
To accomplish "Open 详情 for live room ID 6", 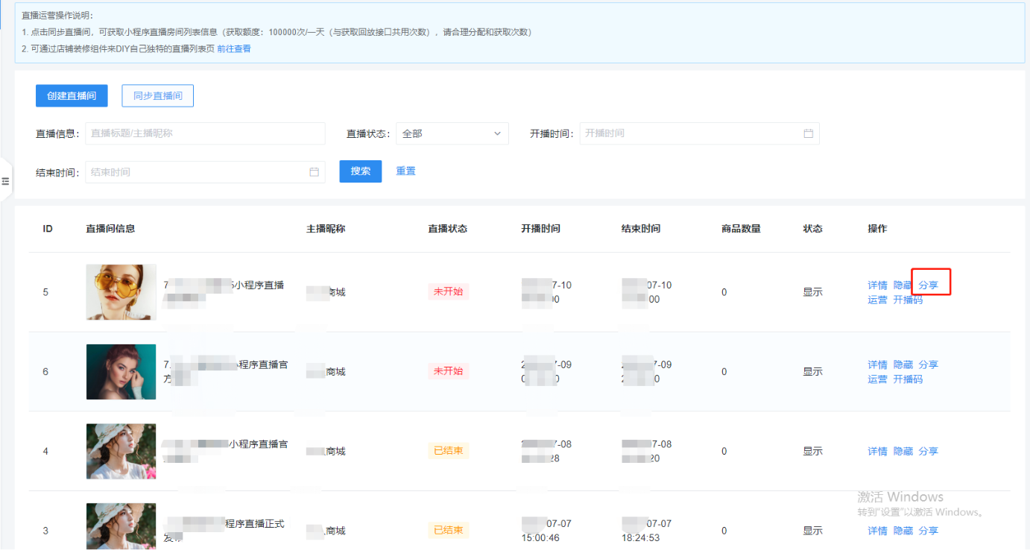I will [x=877, y=364].
